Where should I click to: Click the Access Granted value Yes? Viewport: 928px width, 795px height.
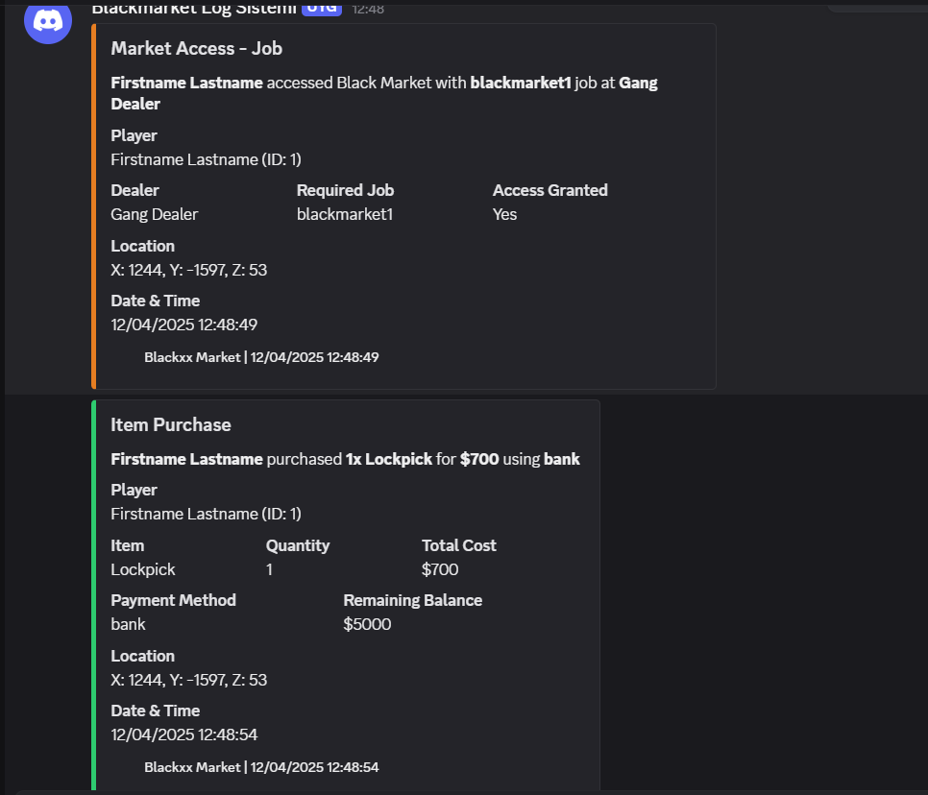point(505,214)
